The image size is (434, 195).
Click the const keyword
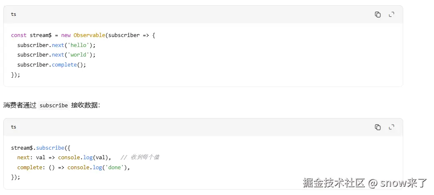pyautogui.click(x=19, y=35)
